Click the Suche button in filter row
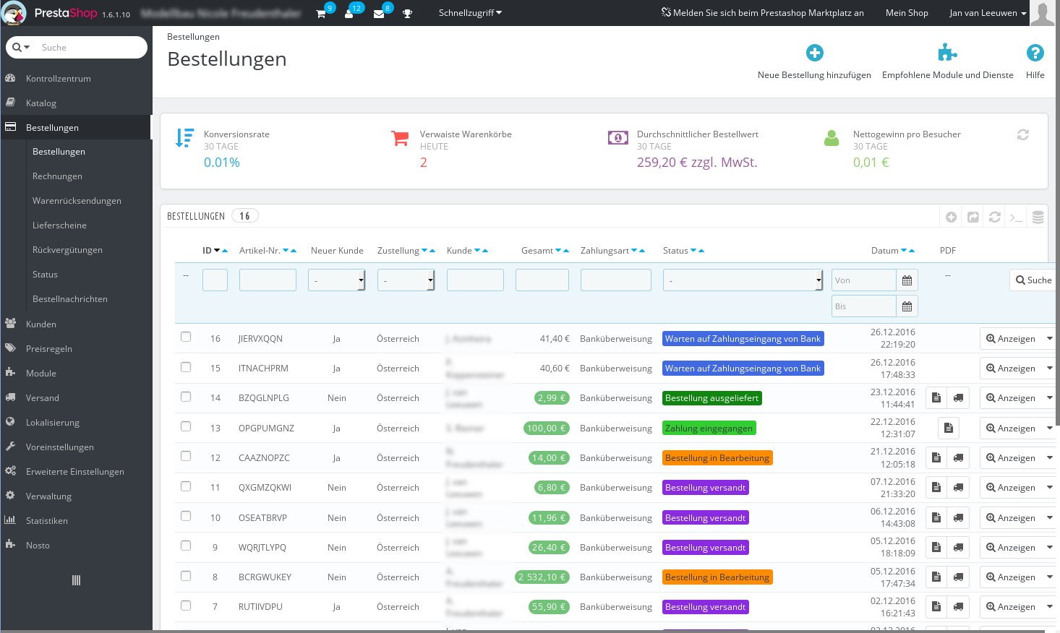Screen dimensions: 1060x633 coord(1033,280)
